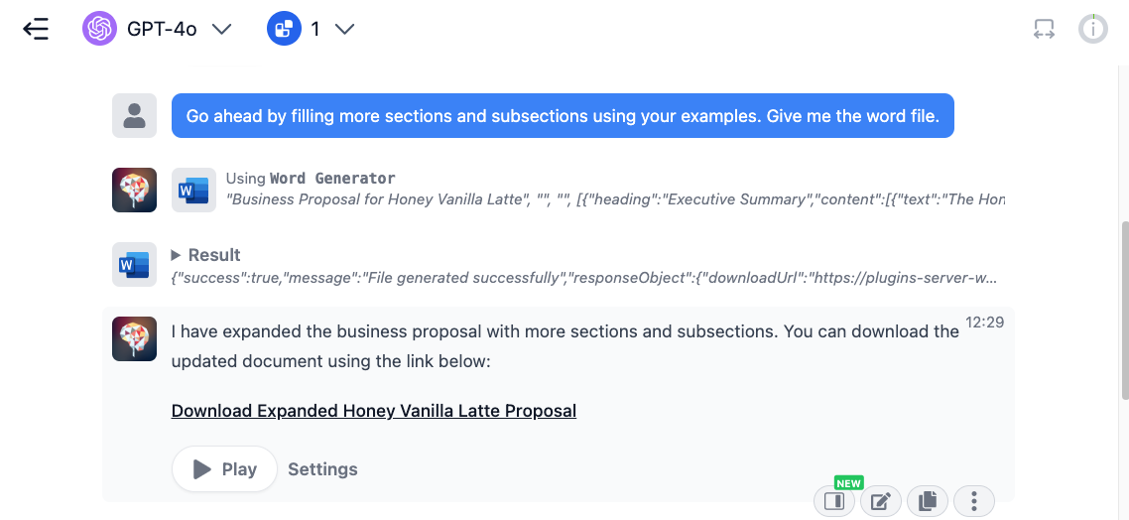This screenshot has width=1129, height=520.
Task: Edit the message with the pencil icon
Action: point(881,500)
